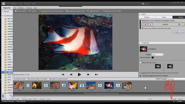185x104 pixels.
Task: Select blue water slide thumbnail
Action: point(91,86)
